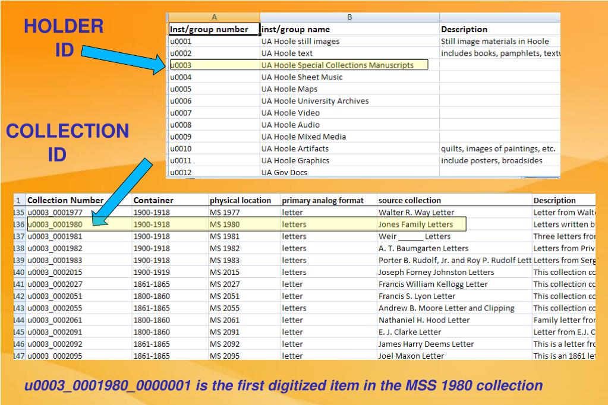Click the 'physical location' column header

tap(244, 200)
